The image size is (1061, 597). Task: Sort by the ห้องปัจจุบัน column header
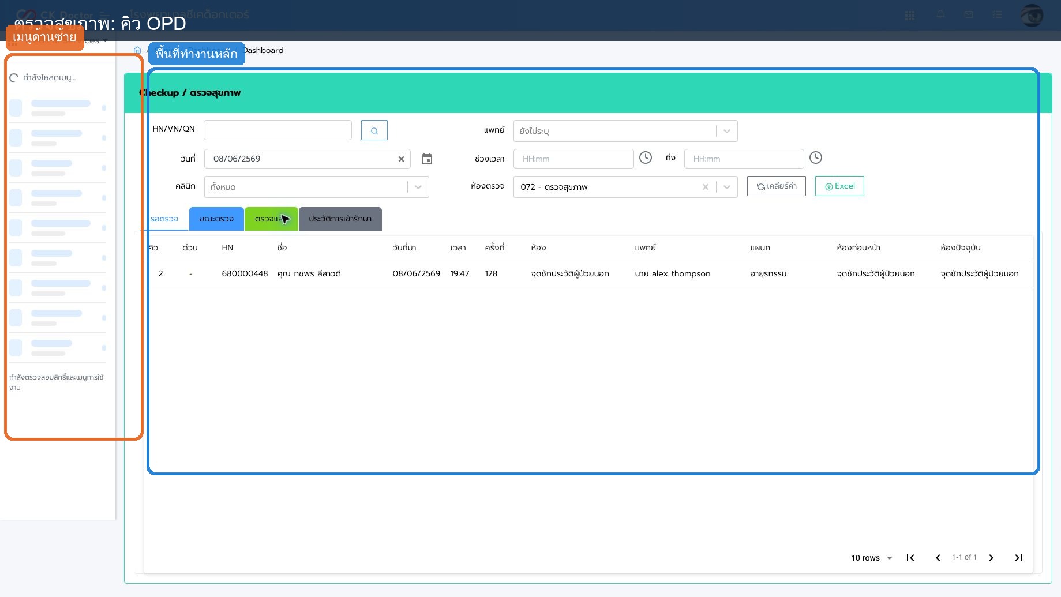tap(961, 247)
